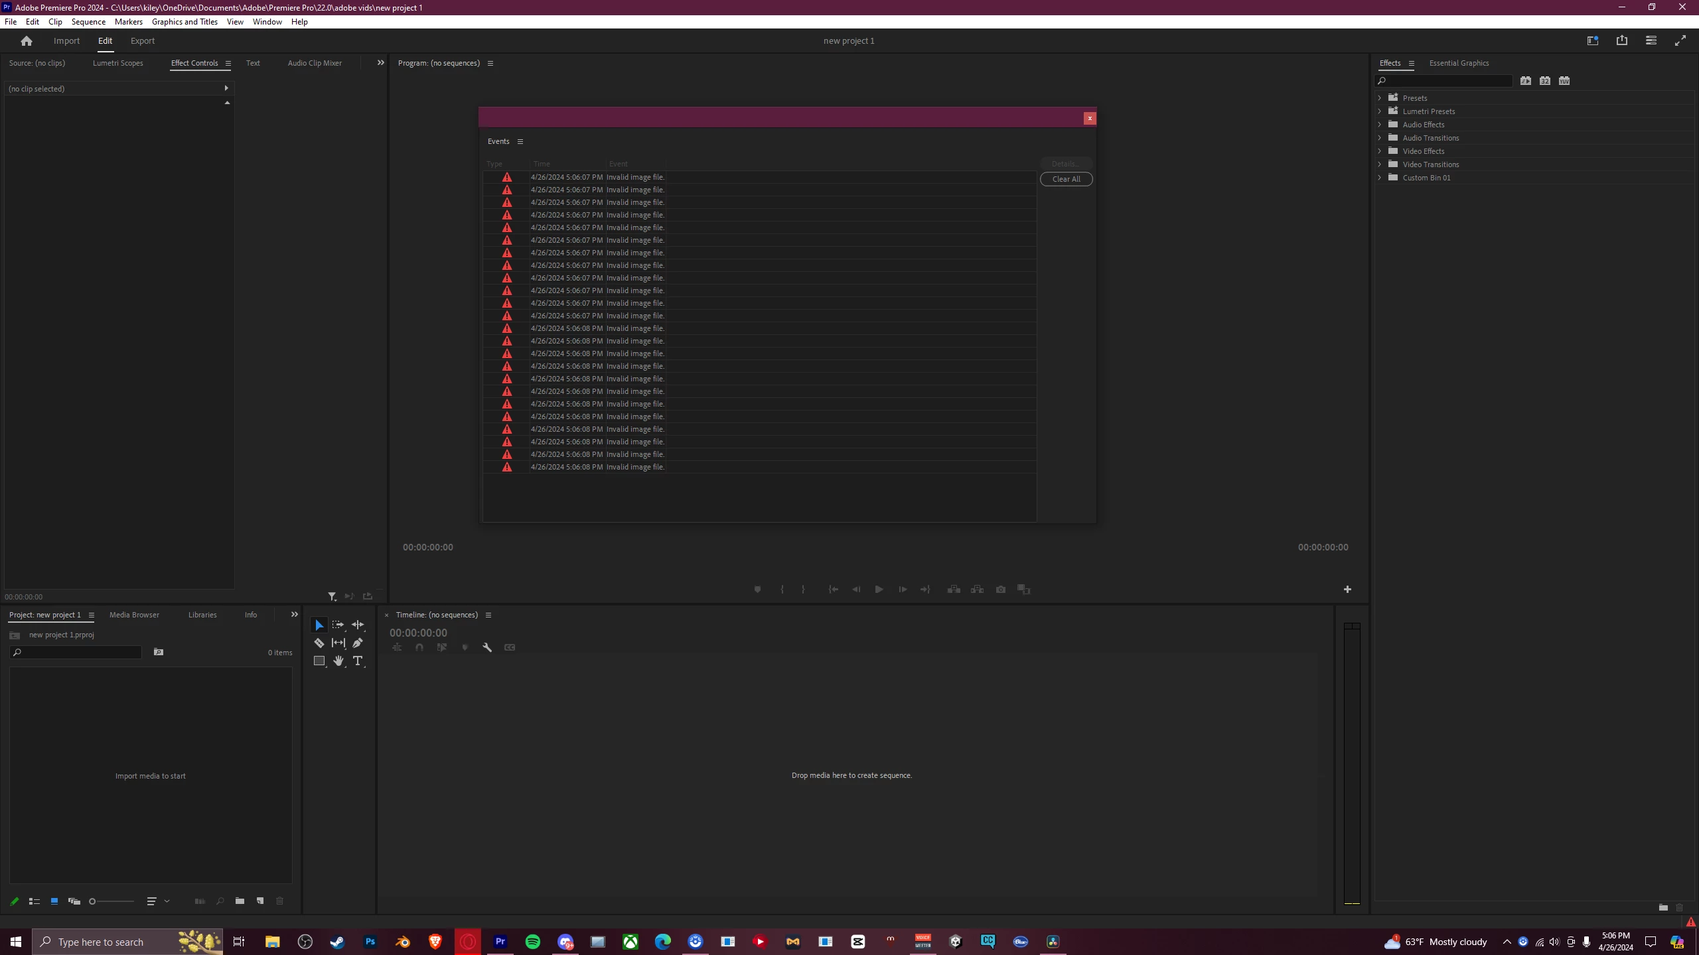Screen dimensions: 1699x955
Task: Select the Pen tool
Action: click(358, 643)
